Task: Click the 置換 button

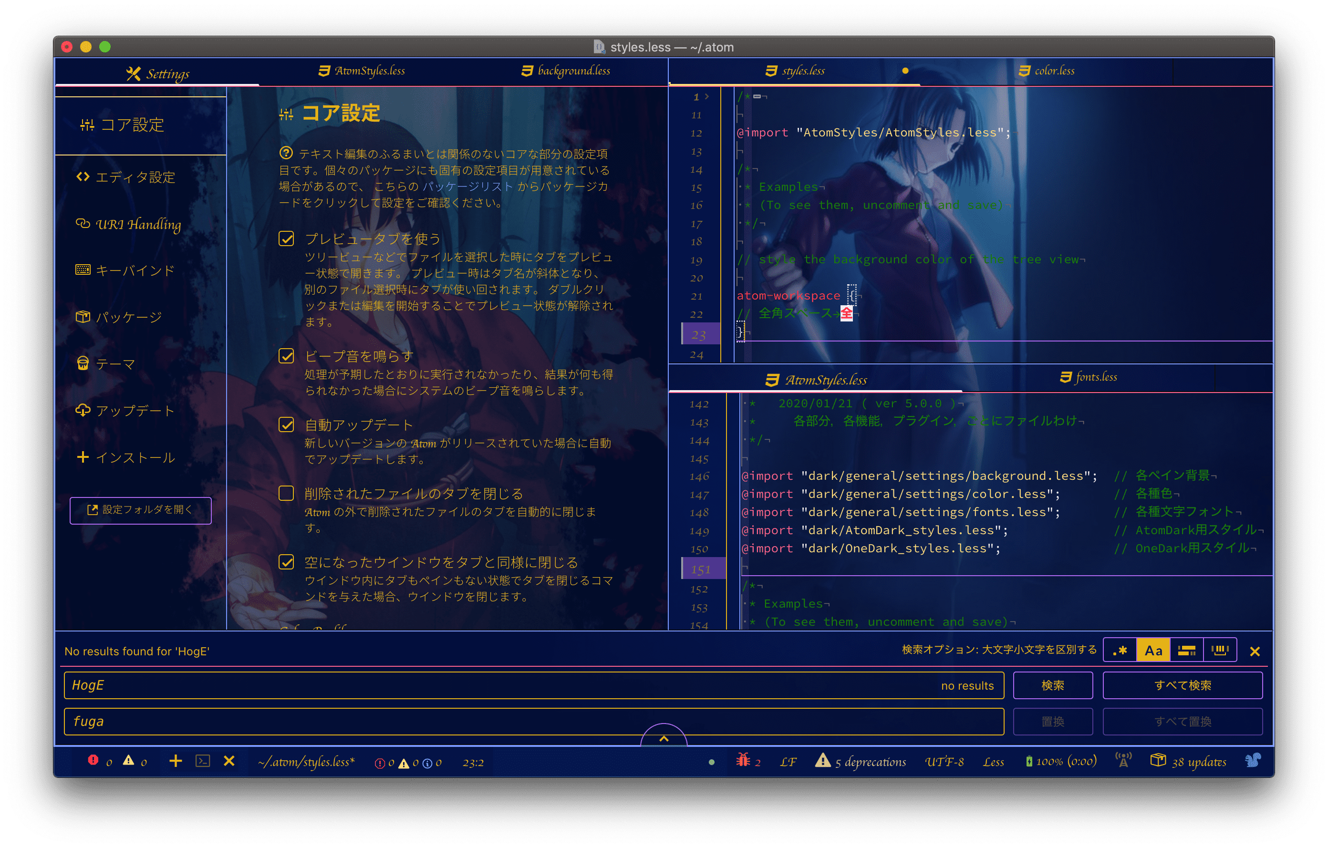Action: click(x=1053, y=722)
